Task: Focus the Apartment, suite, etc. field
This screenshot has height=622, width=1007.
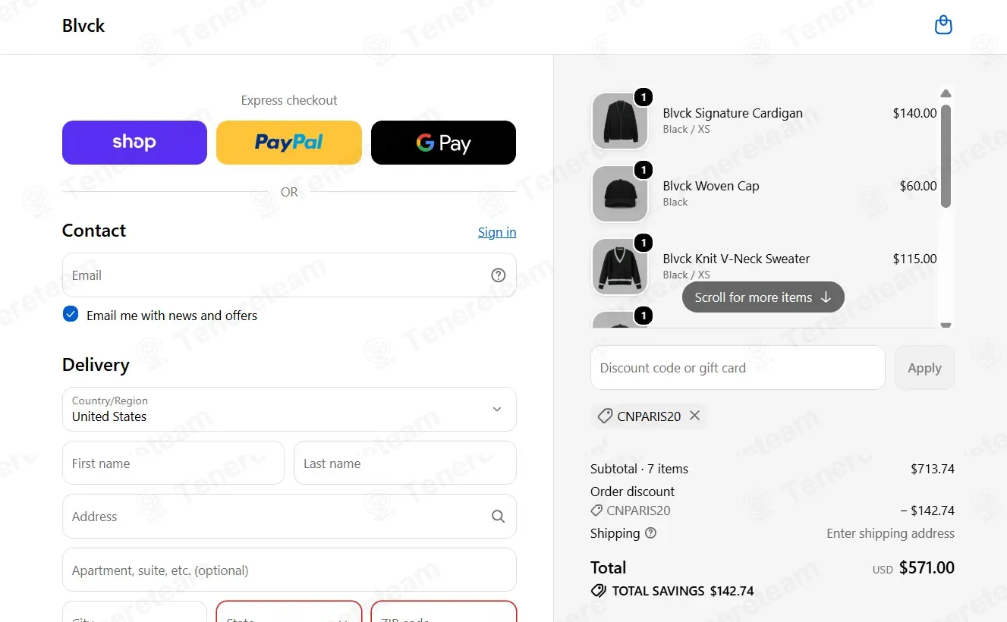Action: tap(289, 570)
